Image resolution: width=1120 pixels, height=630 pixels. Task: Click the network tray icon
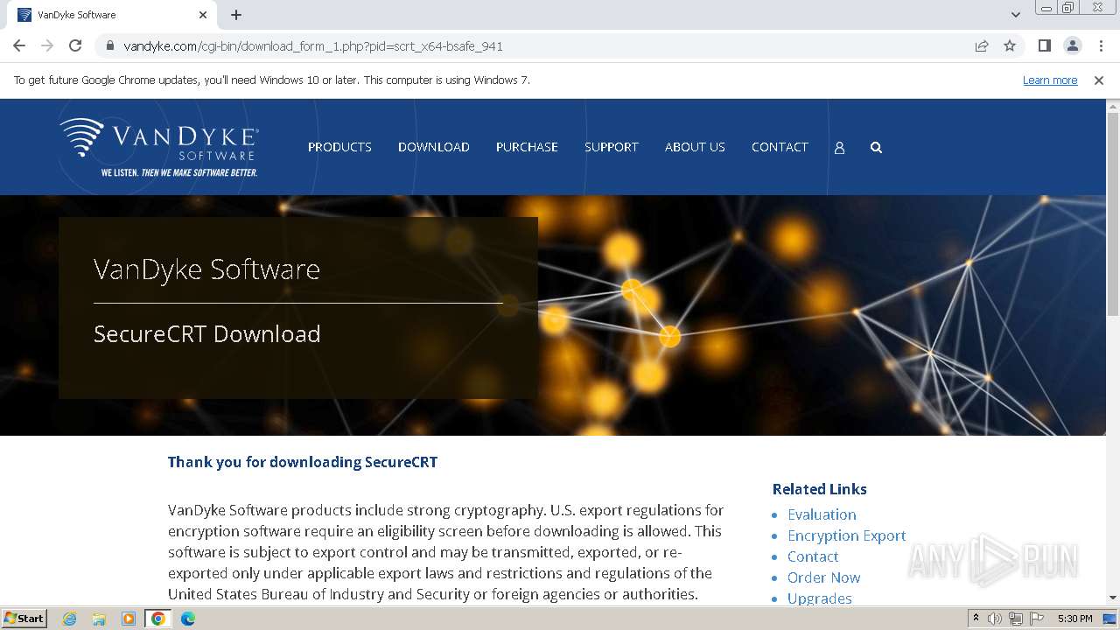point(1015,619)
